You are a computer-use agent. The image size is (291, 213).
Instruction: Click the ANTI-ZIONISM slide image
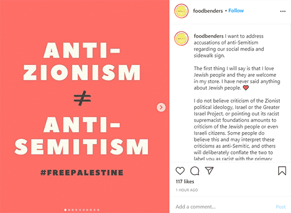pos(85,106)
